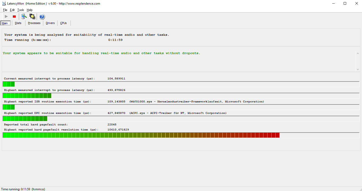Click the pagefault count 22045
362x191 pixels.
112,125
